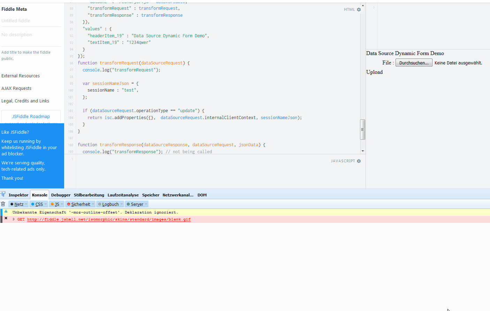Click the '-moz-outline-offset' warning message

95,212
